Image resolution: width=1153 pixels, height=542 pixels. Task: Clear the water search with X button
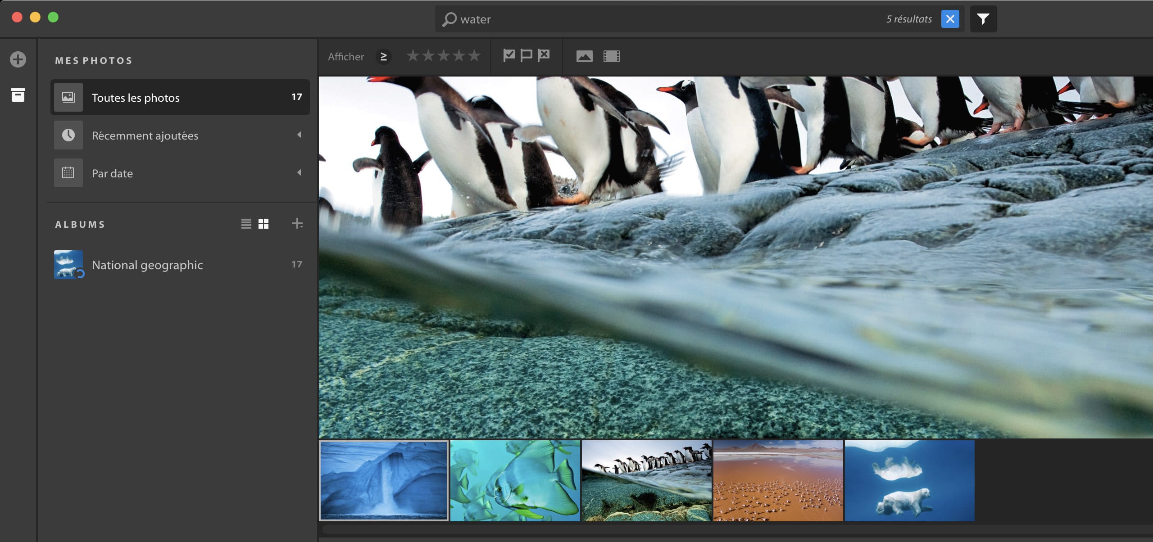click(x=950, y=19)
